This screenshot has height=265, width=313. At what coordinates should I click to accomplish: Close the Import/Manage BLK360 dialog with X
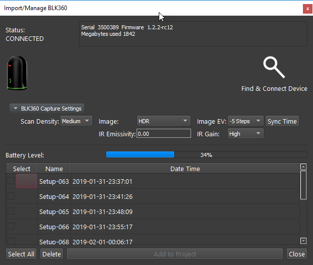pyautogui.click(x=306, y=9)
